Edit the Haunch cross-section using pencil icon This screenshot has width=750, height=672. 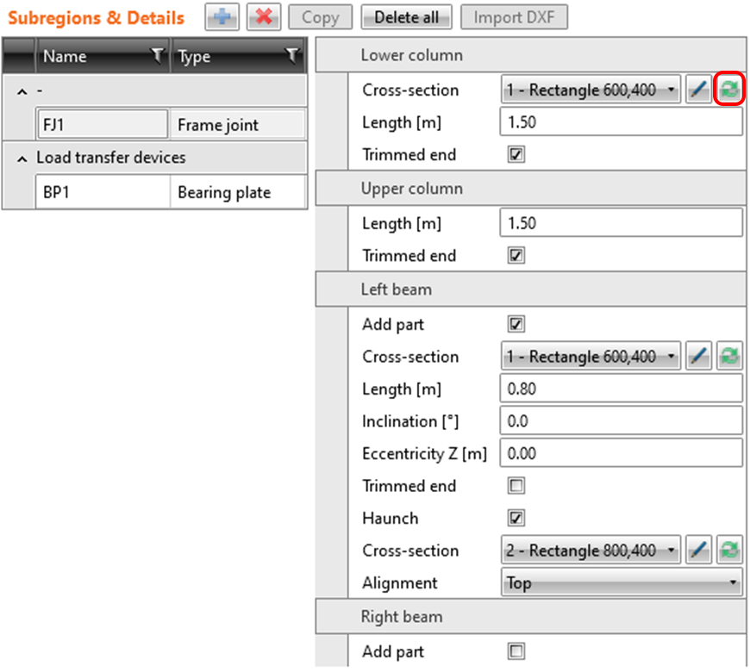coord(699,551)
